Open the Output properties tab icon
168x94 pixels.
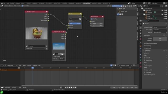[x=140, y=31]
